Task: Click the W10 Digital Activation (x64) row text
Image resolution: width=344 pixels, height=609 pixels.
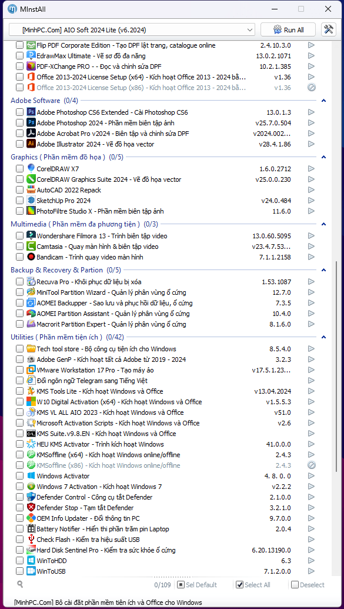Action: click(x=119, y=402)
